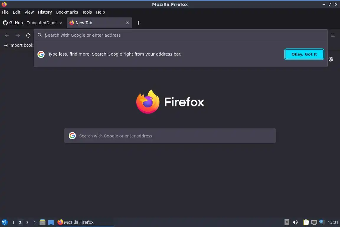The height and width of the screenshot is (227, 340).
Task: Click the center page search box
Action: (x=170, y=136)
